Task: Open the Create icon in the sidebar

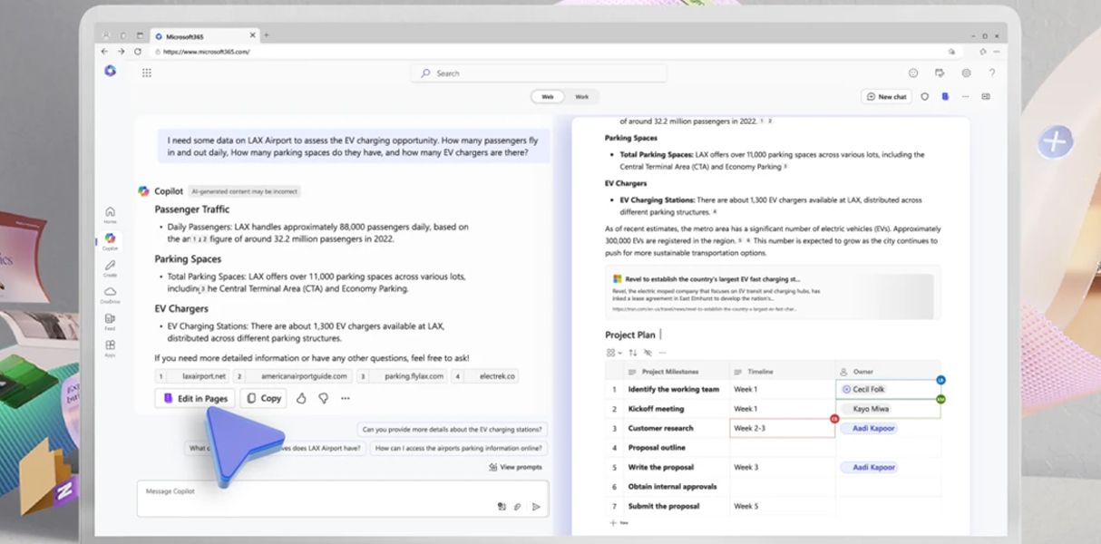Action: [x=110, y=267]
